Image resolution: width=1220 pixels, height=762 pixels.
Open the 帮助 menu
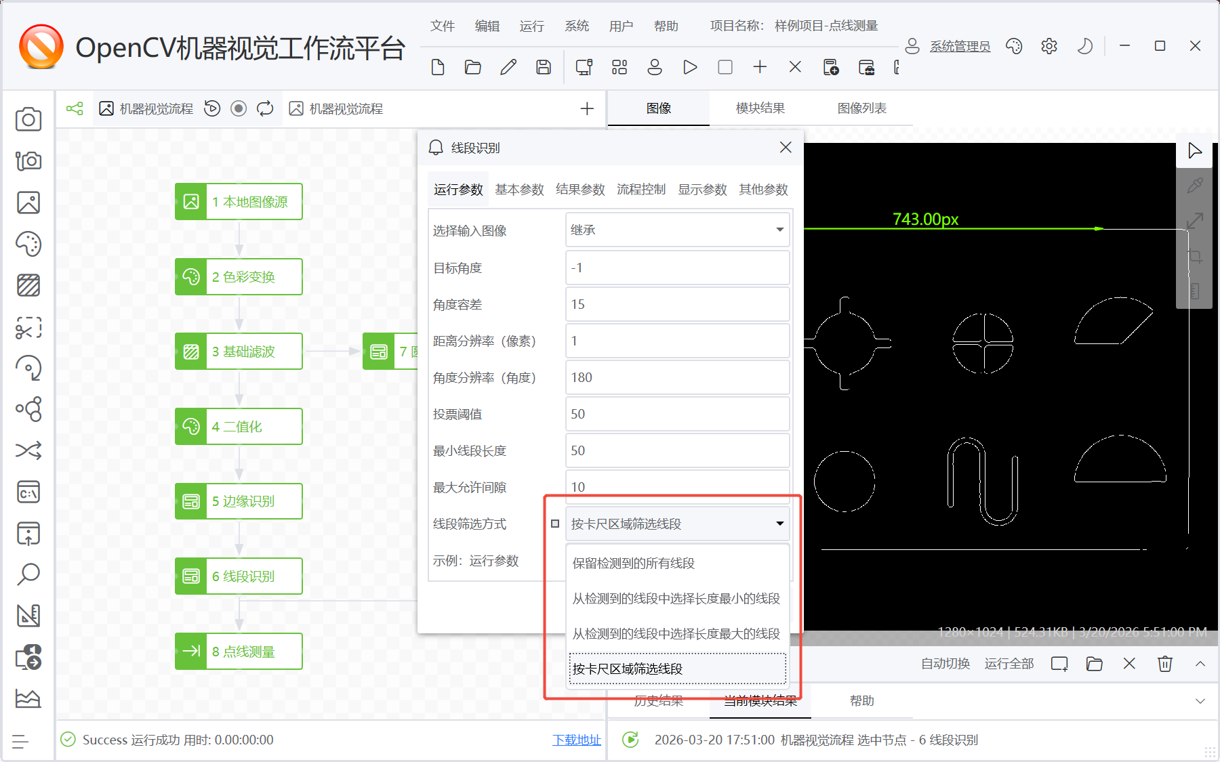tap(666, 26)
